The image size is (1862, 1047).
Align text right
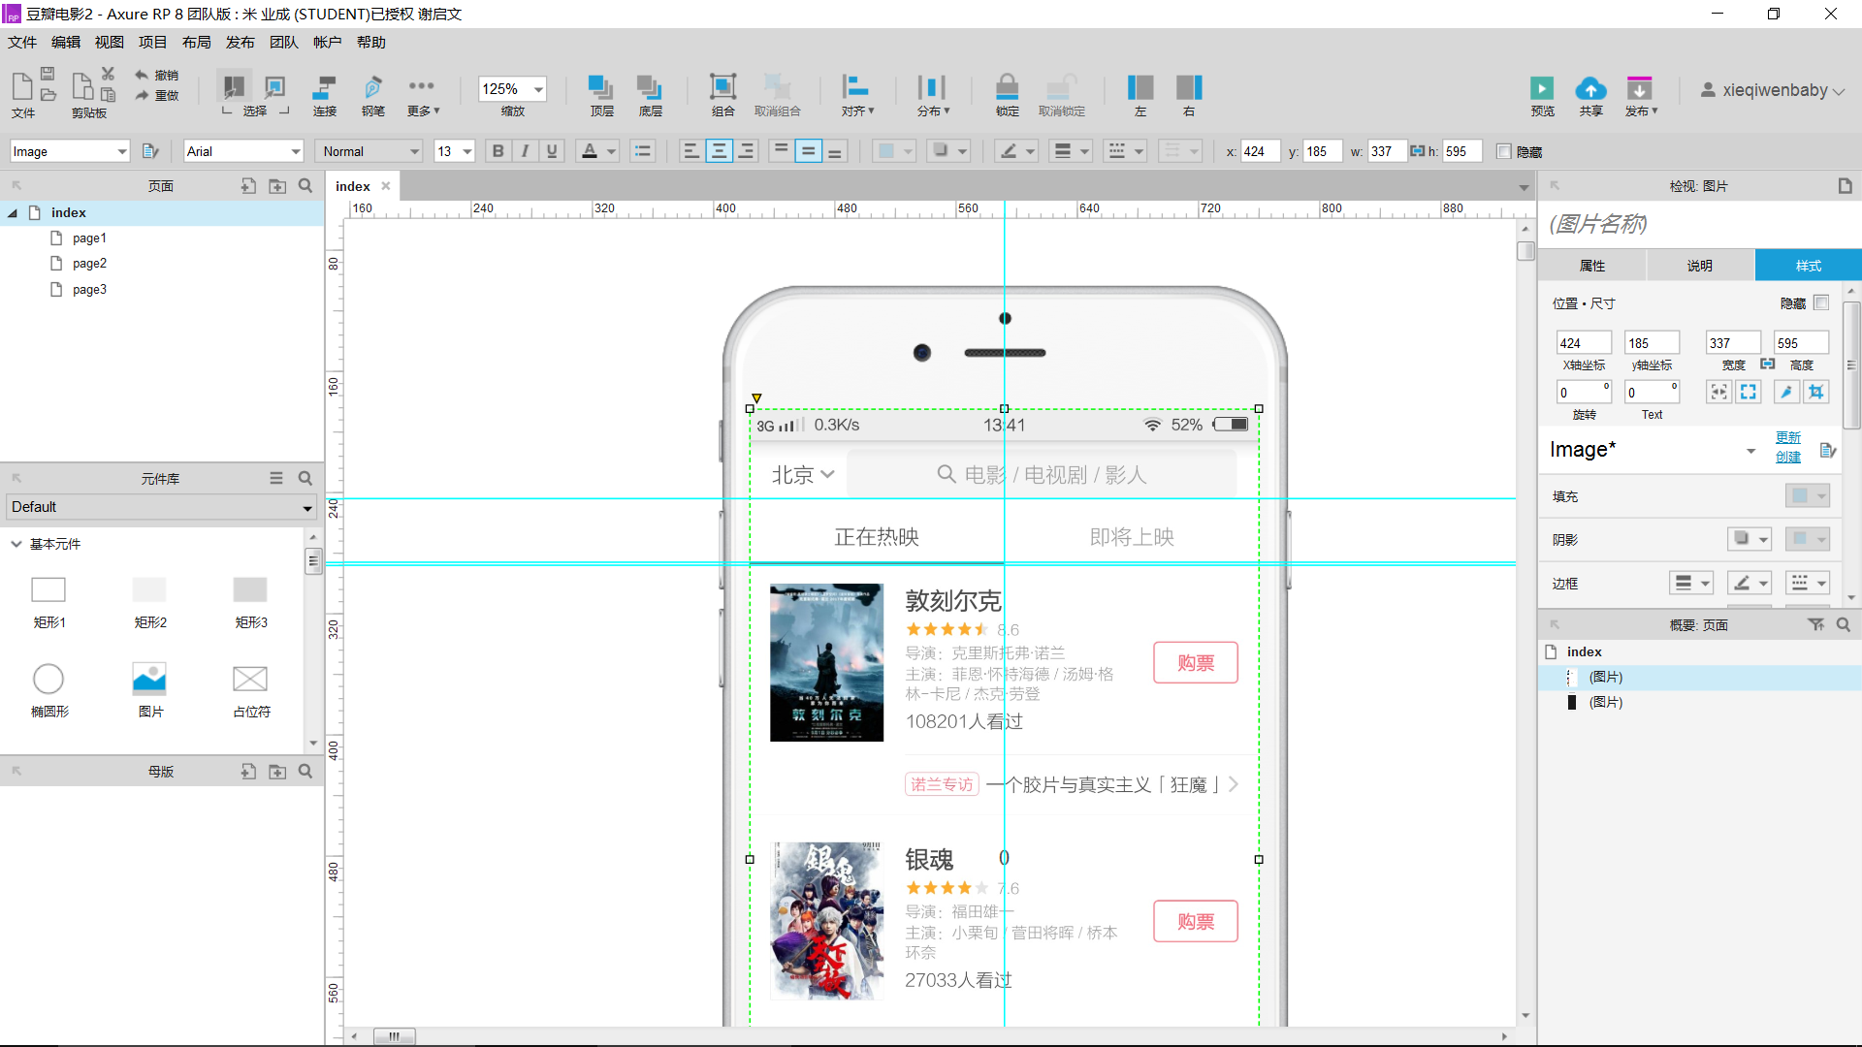[746, 151]
